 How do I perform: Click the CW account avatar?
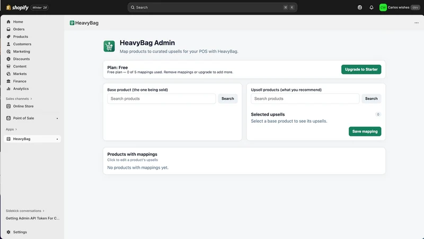point(383,7)
